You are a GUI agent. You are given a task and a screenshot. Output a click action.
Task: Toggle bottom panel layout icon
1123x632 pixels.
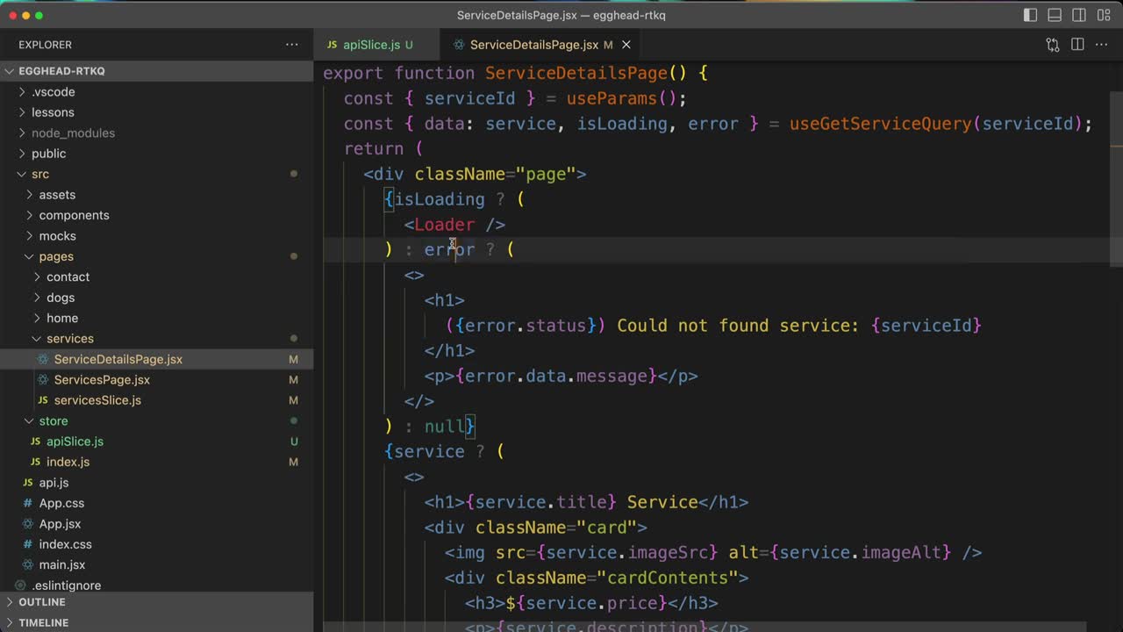(1055, 15)
